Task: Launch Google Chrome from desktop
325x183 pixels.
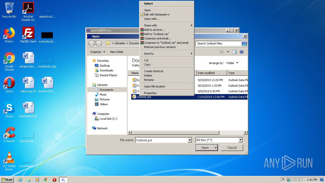Action: coord(9,62)
